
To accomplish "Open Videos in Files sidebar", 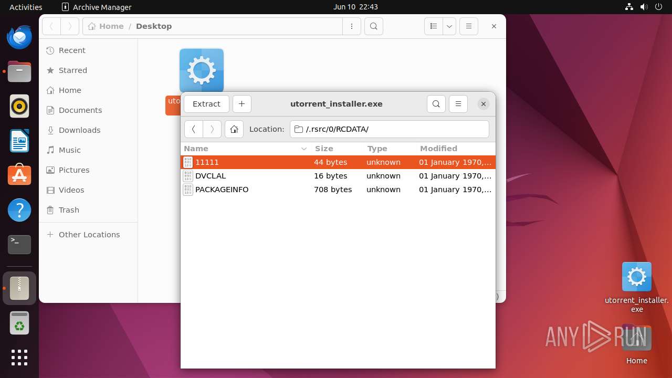I will (x=88, y=190).
